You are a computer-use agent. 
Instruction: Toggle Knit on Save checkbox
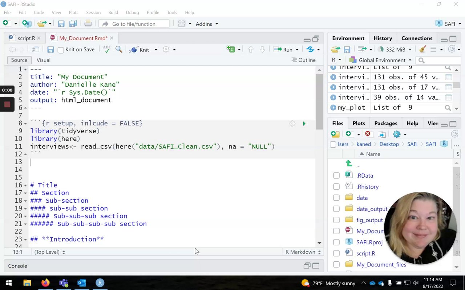(61, 50)
